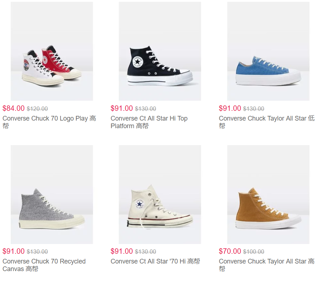Click Converse Ct All Star '70 Hi title
Screen dimensions: 317x283
click(155, 261)
